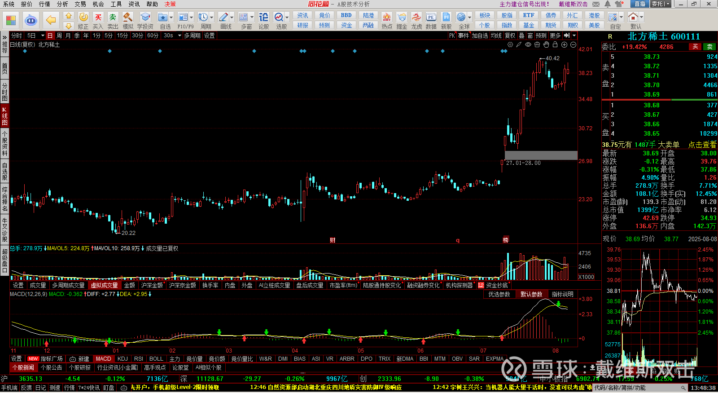The width and height of the screenshot is (718, 393).
Task: Click the chart settings gear icon
Action: coord(510,44)
